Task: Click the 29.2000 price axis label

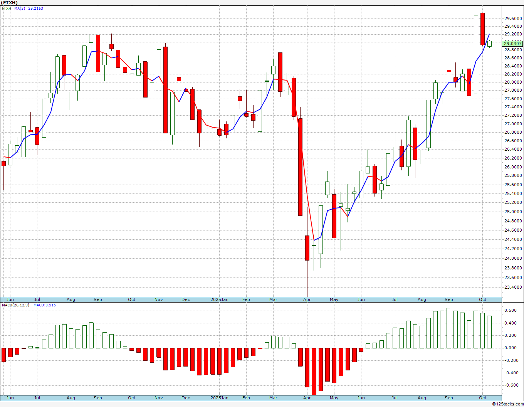Action: coord(513,34)
